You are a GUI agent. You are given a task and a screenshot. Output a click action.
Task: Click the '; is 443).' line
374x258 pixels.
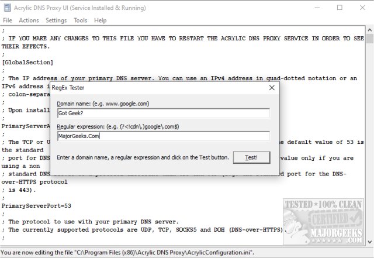(19, 190)
